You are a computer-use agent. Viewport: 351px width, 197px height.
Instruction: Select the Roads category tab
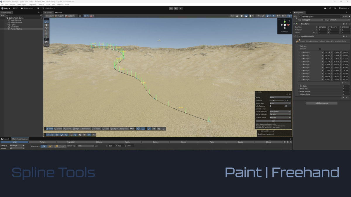click(x=184, y=142)
